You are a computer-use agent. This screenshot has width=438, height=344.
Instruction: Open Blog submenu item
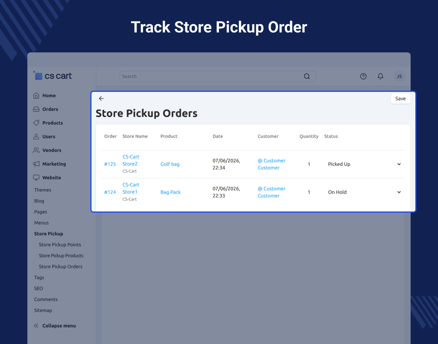pos(39,201)
